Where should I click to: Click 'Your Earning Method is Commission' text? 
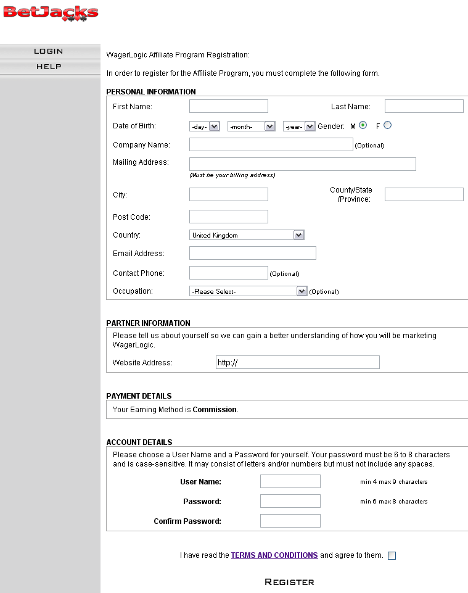[175, 410]
